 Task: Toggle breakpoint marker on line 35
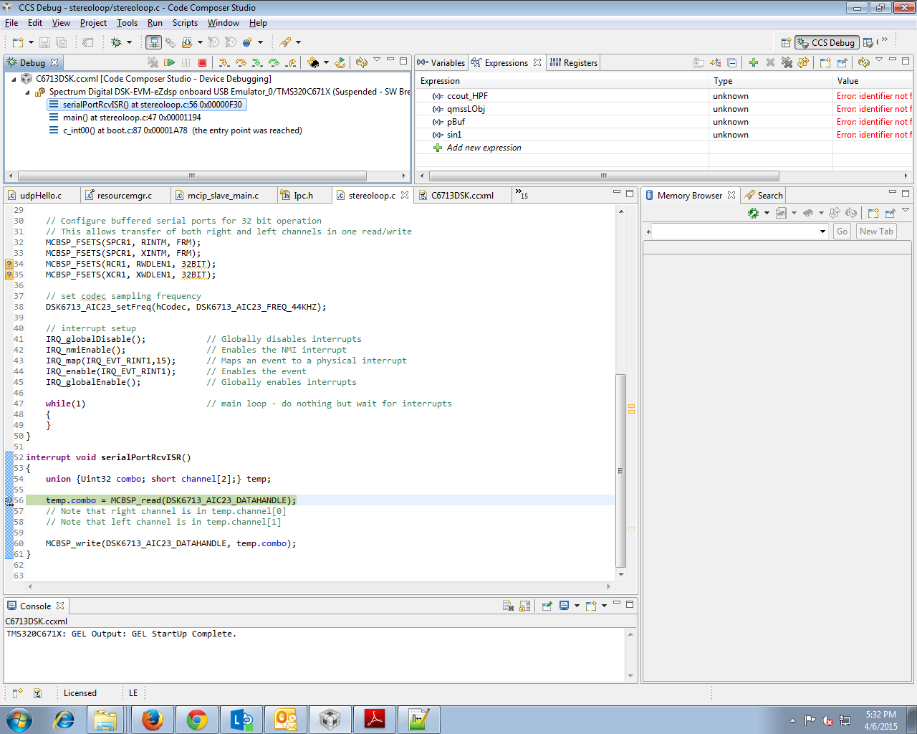9,275
